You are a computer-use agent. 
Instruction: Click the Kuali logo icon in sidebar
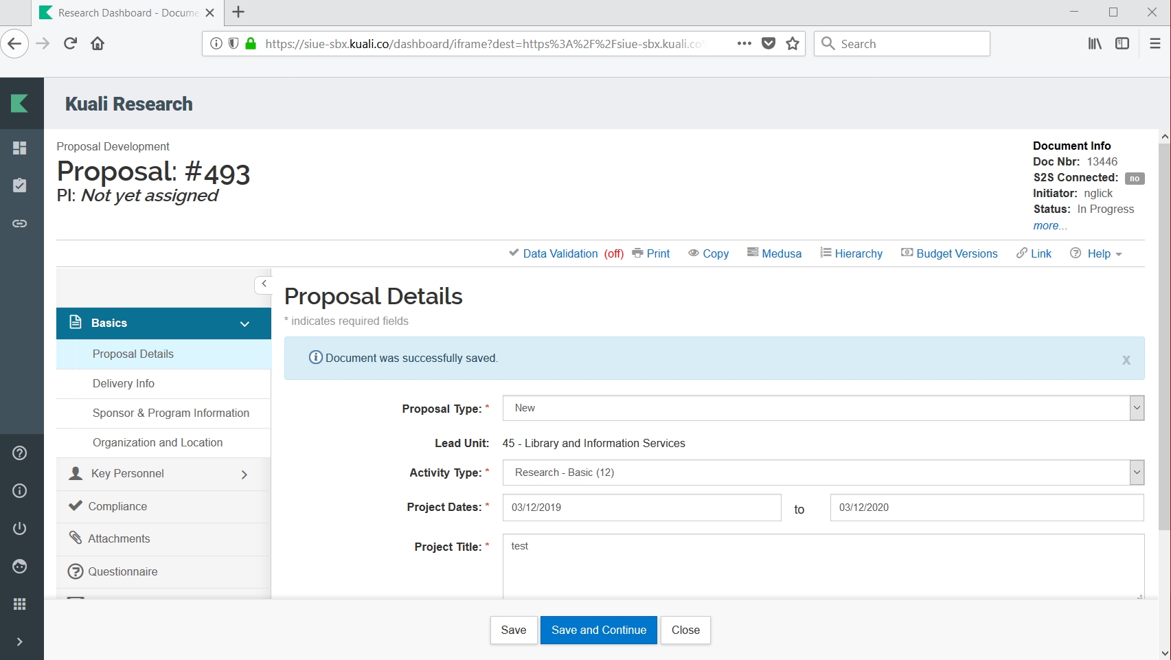(x=20, y=103)
